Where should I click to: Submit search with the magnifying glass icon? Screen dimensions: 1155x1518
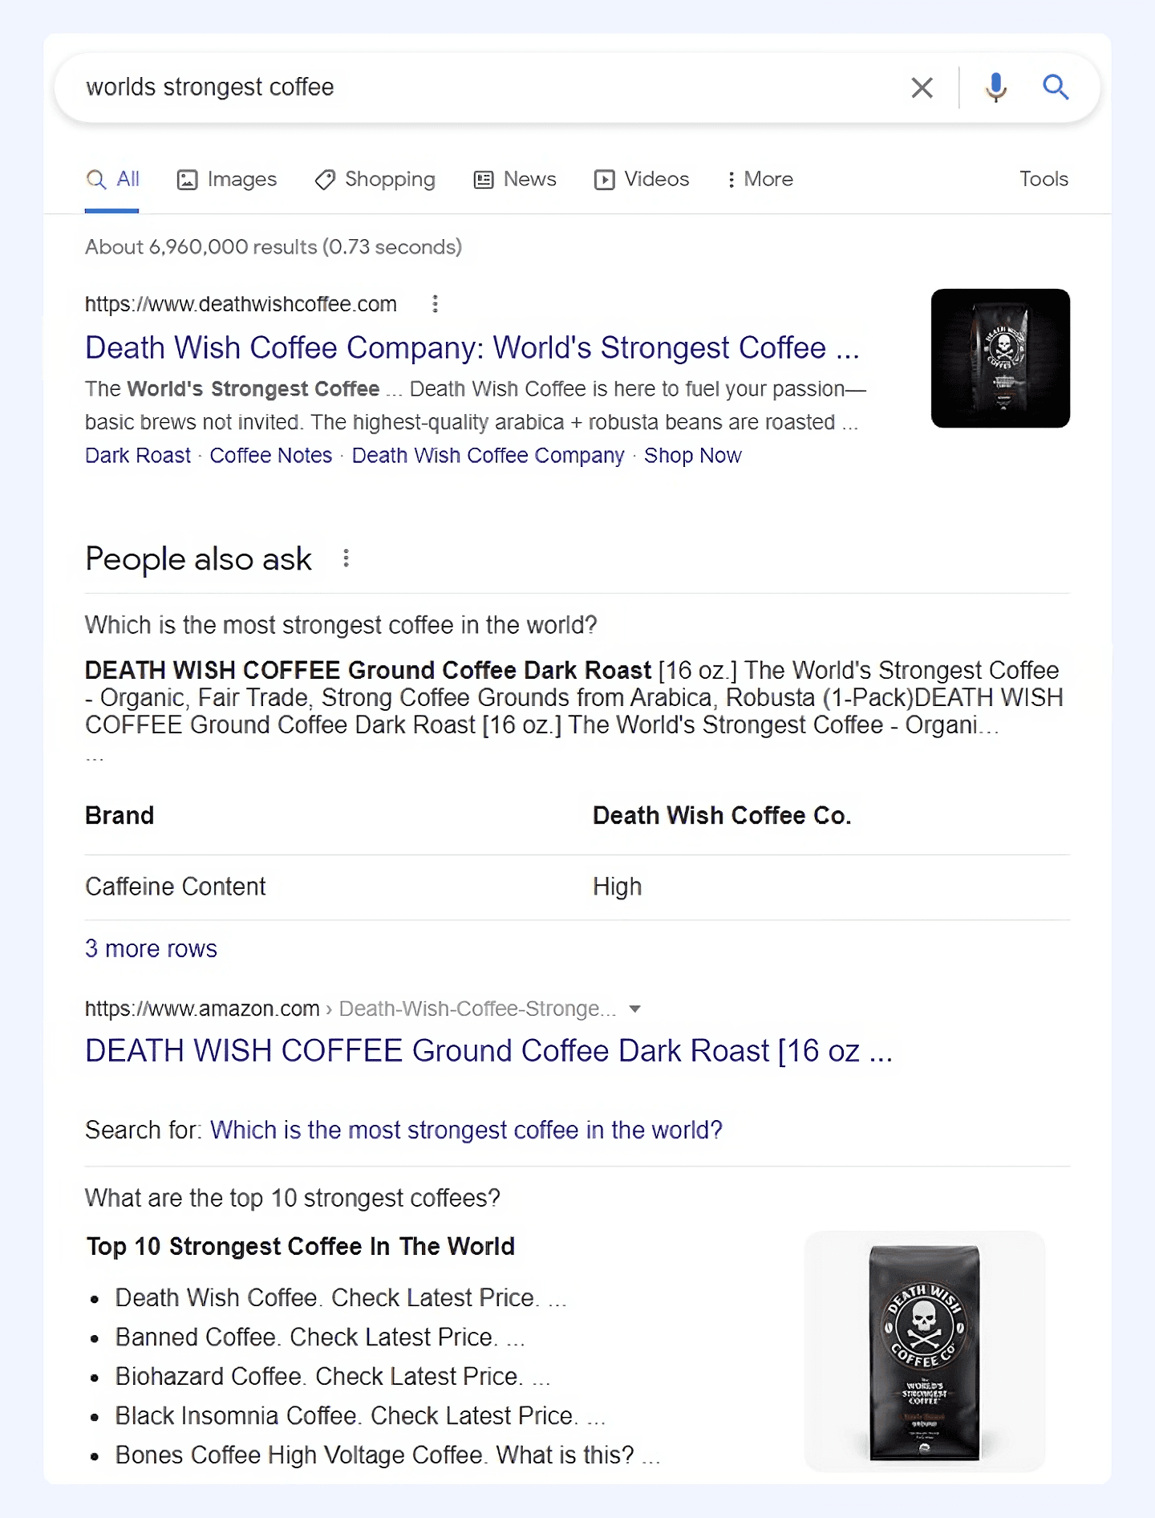1056,87
